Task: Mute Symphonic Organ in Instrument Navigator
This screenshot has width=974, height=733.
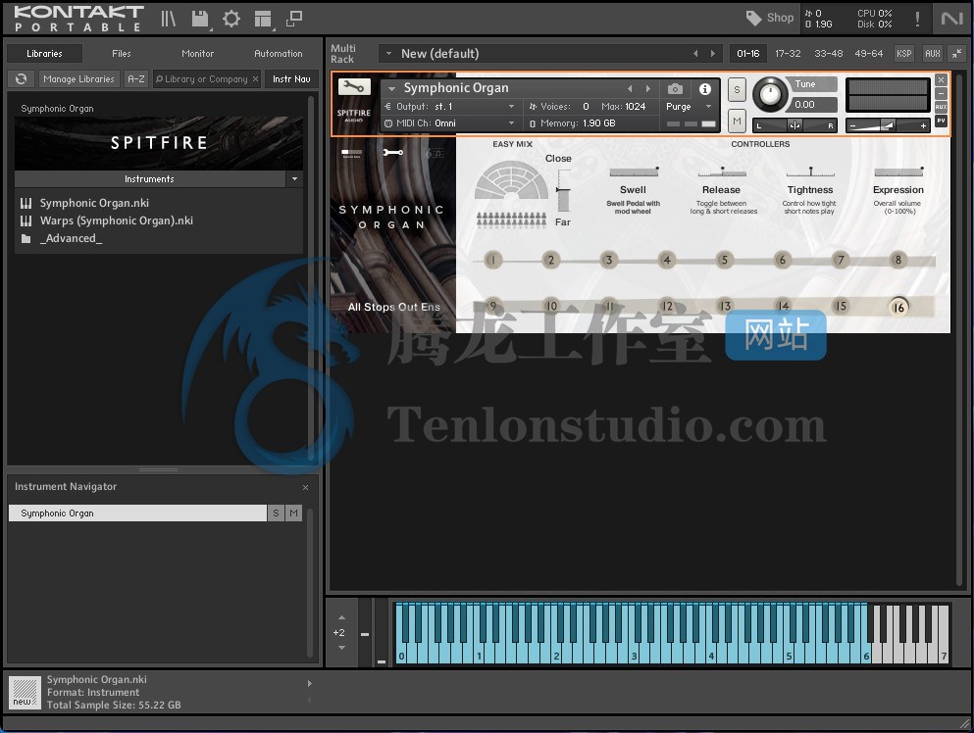Action: click(x=294, y=513)
